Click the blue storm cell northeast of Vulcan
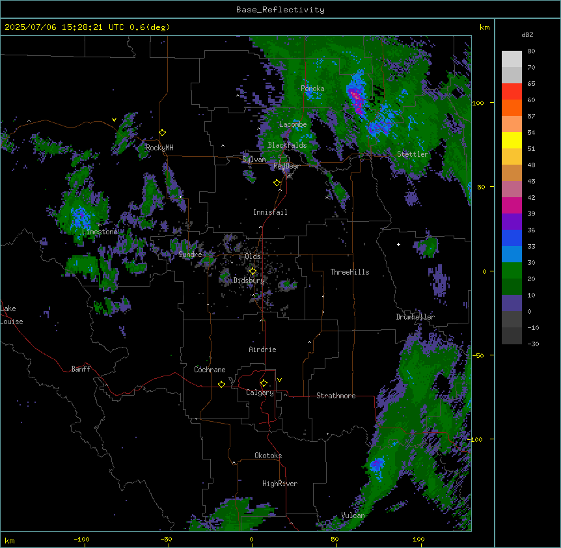This screenshot has width=561, height=548. coord(377,465)
